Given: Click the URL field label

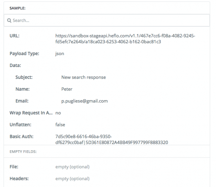Looking at the screenshot, I should [x=15, y=36].
